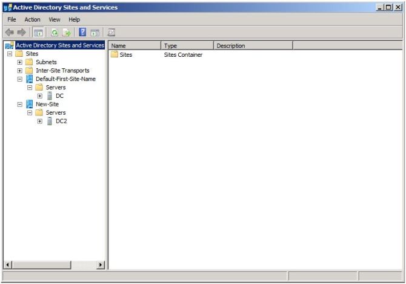Screen dimensions: 406x284
Task: Click the Inter-Site Transports folder icon
Action: coord(29,70)
